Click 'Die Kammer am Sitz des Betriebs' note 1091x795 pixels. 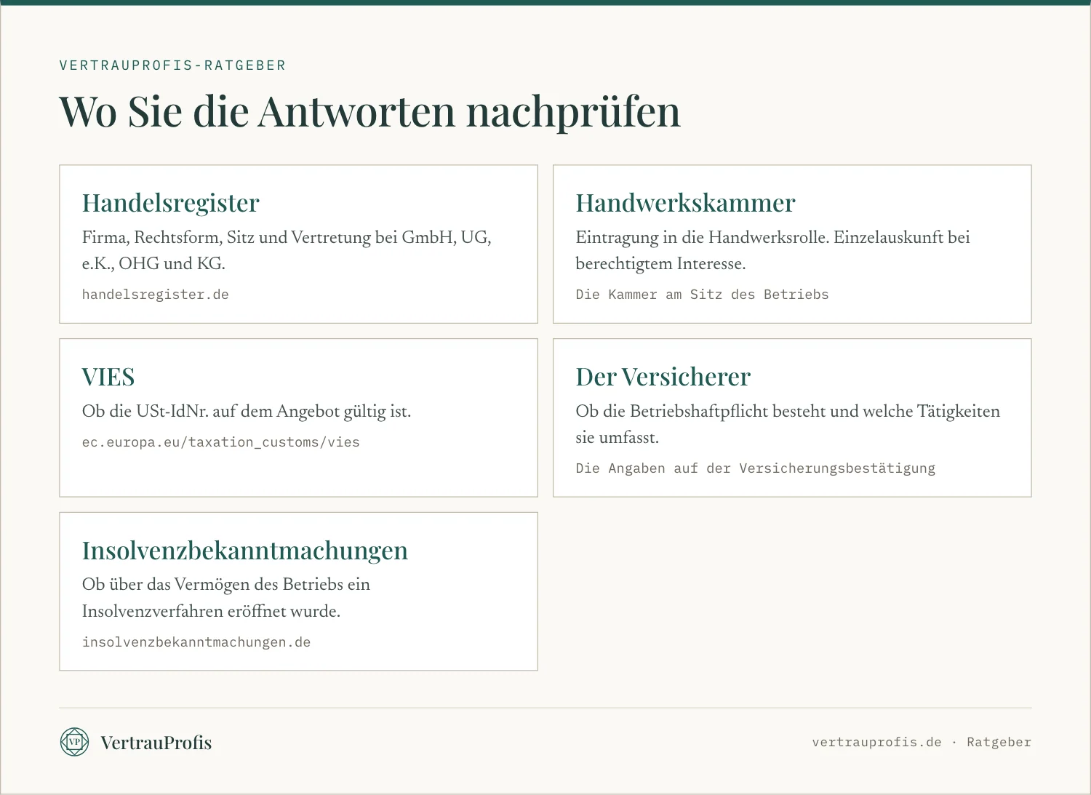click(x=703, y=295)
